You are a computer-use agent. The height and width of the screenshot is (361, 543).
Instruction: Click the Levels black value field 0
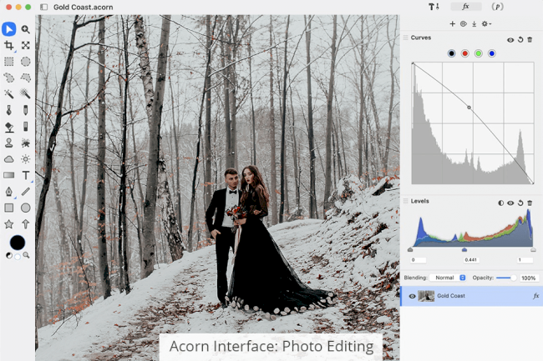(419, 260)
